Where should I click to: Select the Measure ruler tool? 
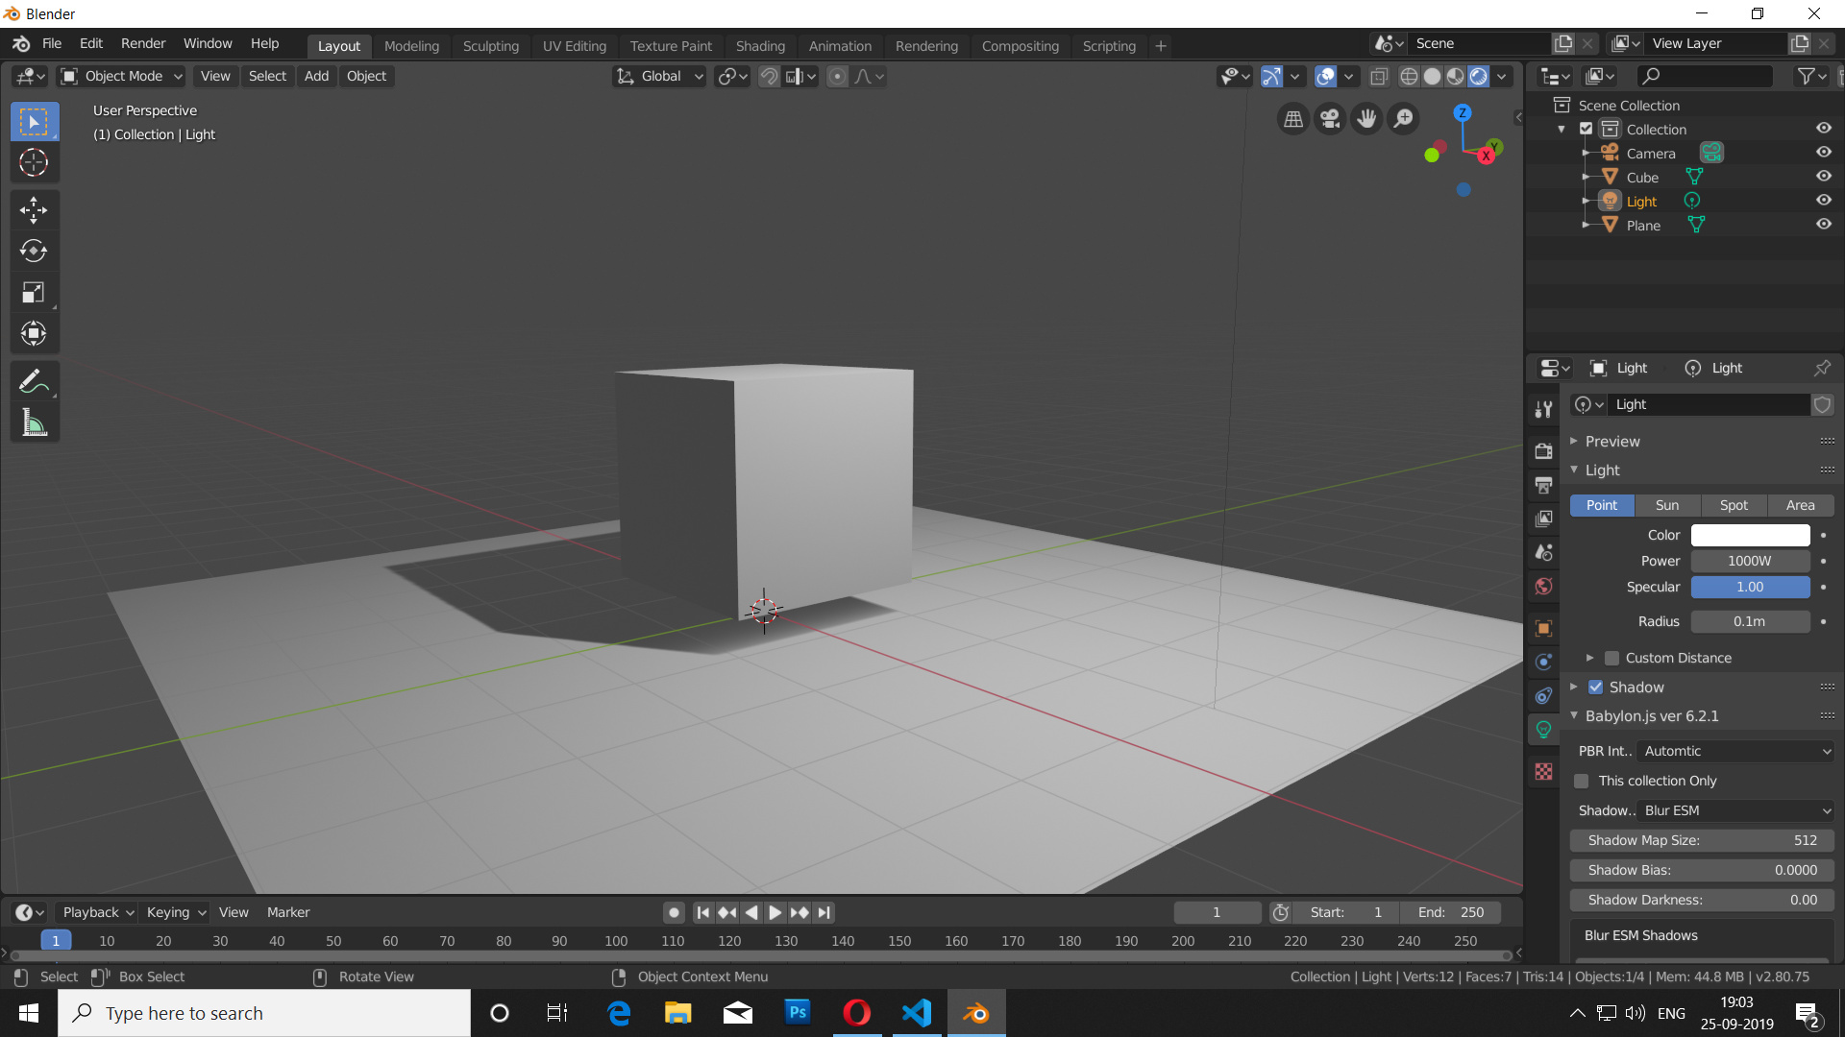pos(34,422)
